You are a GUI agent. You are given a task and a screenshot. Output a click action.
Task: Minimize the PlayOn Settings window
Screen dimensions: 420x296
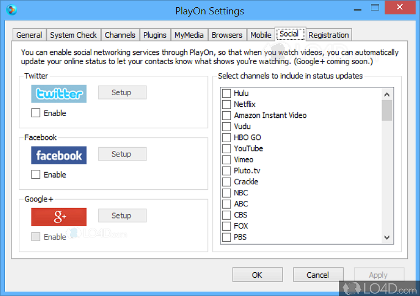point(358,8)
